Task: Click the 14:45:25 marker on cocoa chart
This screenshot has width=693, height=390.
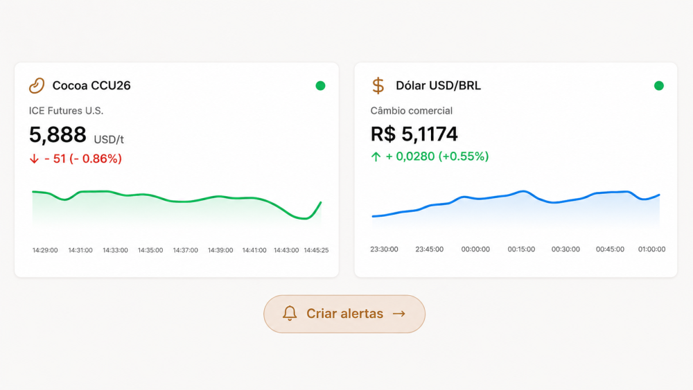Action: (316, 250)
